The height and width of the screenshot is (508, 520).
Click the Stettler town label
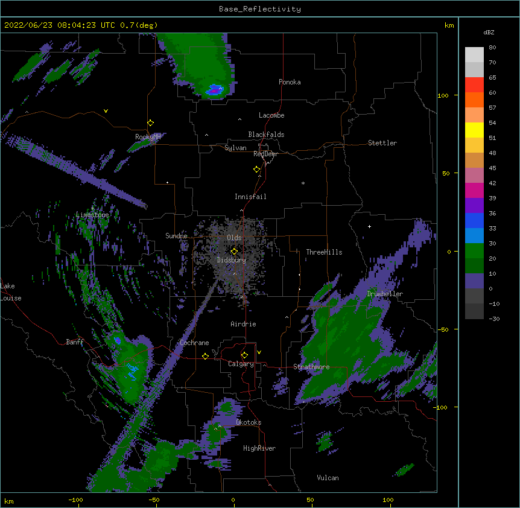[x=382, y=143]
